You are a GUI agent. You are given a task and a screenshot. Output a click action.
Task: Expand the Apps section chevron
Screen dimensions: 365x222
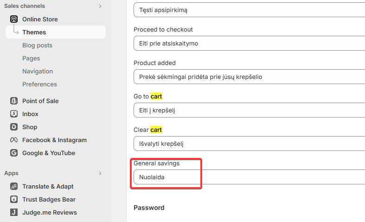tap(100, 173)
